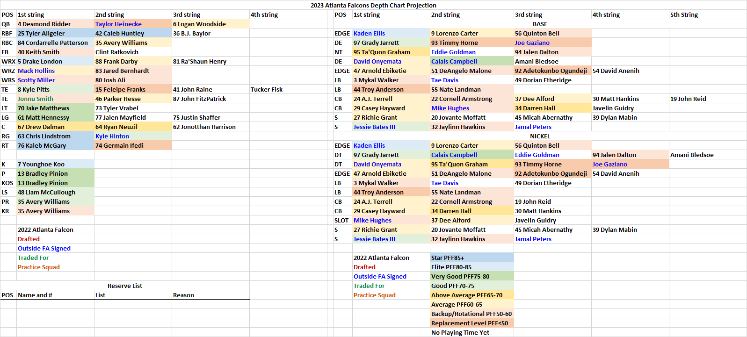Viewport: 747px width, 337px height.
Task: Click the '4 Desmond Ridder' cell
Action: [55, 24]
